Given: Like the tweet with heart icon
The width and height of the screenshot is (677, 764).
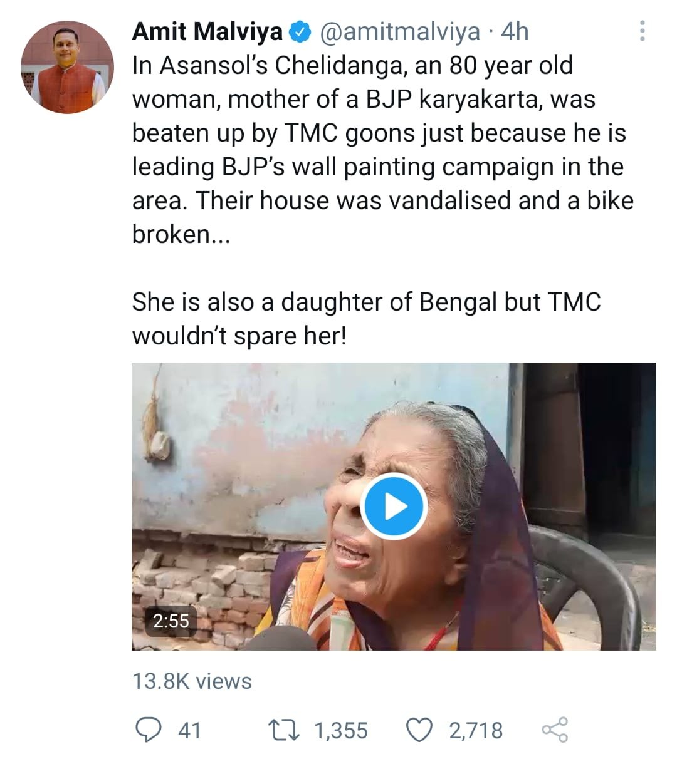Looking at the screenshot, I should (x=420, y=730).
